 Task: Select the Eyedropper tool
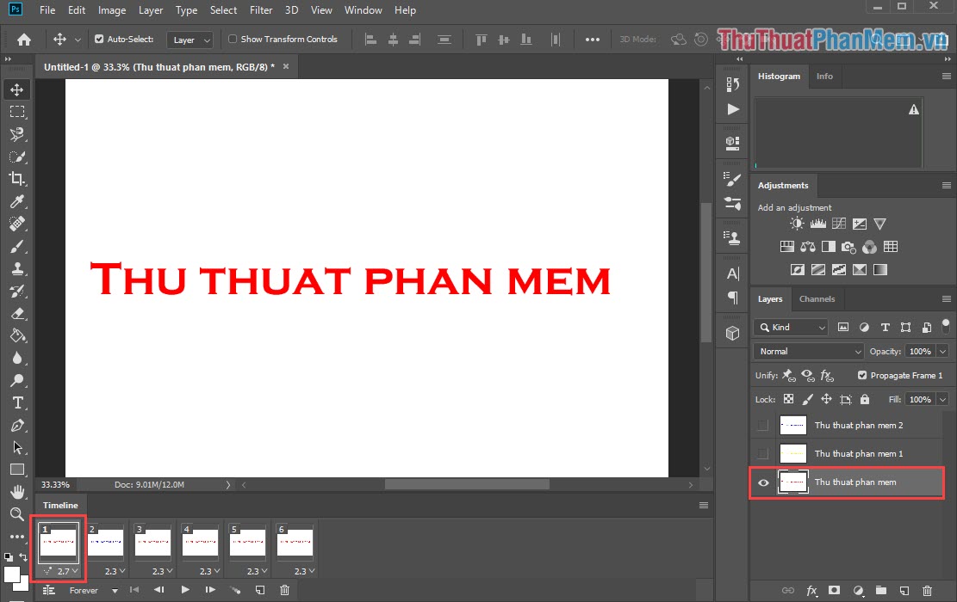[x=17, y=201]
